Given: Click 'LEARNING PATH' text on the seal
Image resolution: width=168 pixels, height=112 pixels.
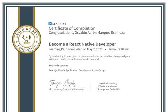Looking at the screenshot, I should (27, 32).
